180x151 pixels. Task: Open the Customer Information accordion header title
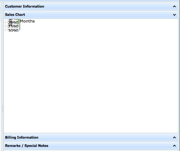pyautogui.click(x=24, y=6)
